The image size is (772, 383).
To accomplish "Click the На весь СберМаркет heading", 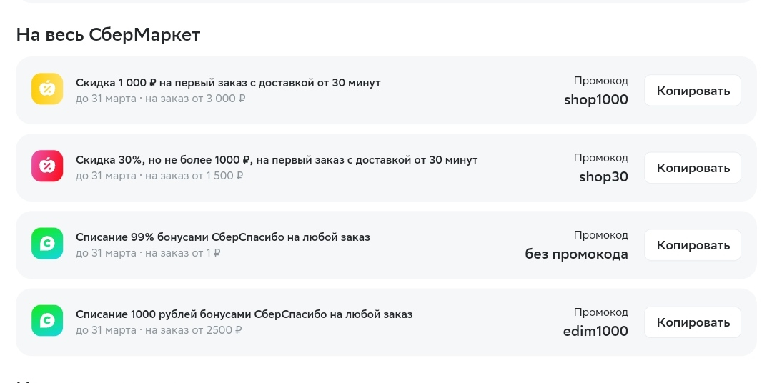I will click(109, 35).
